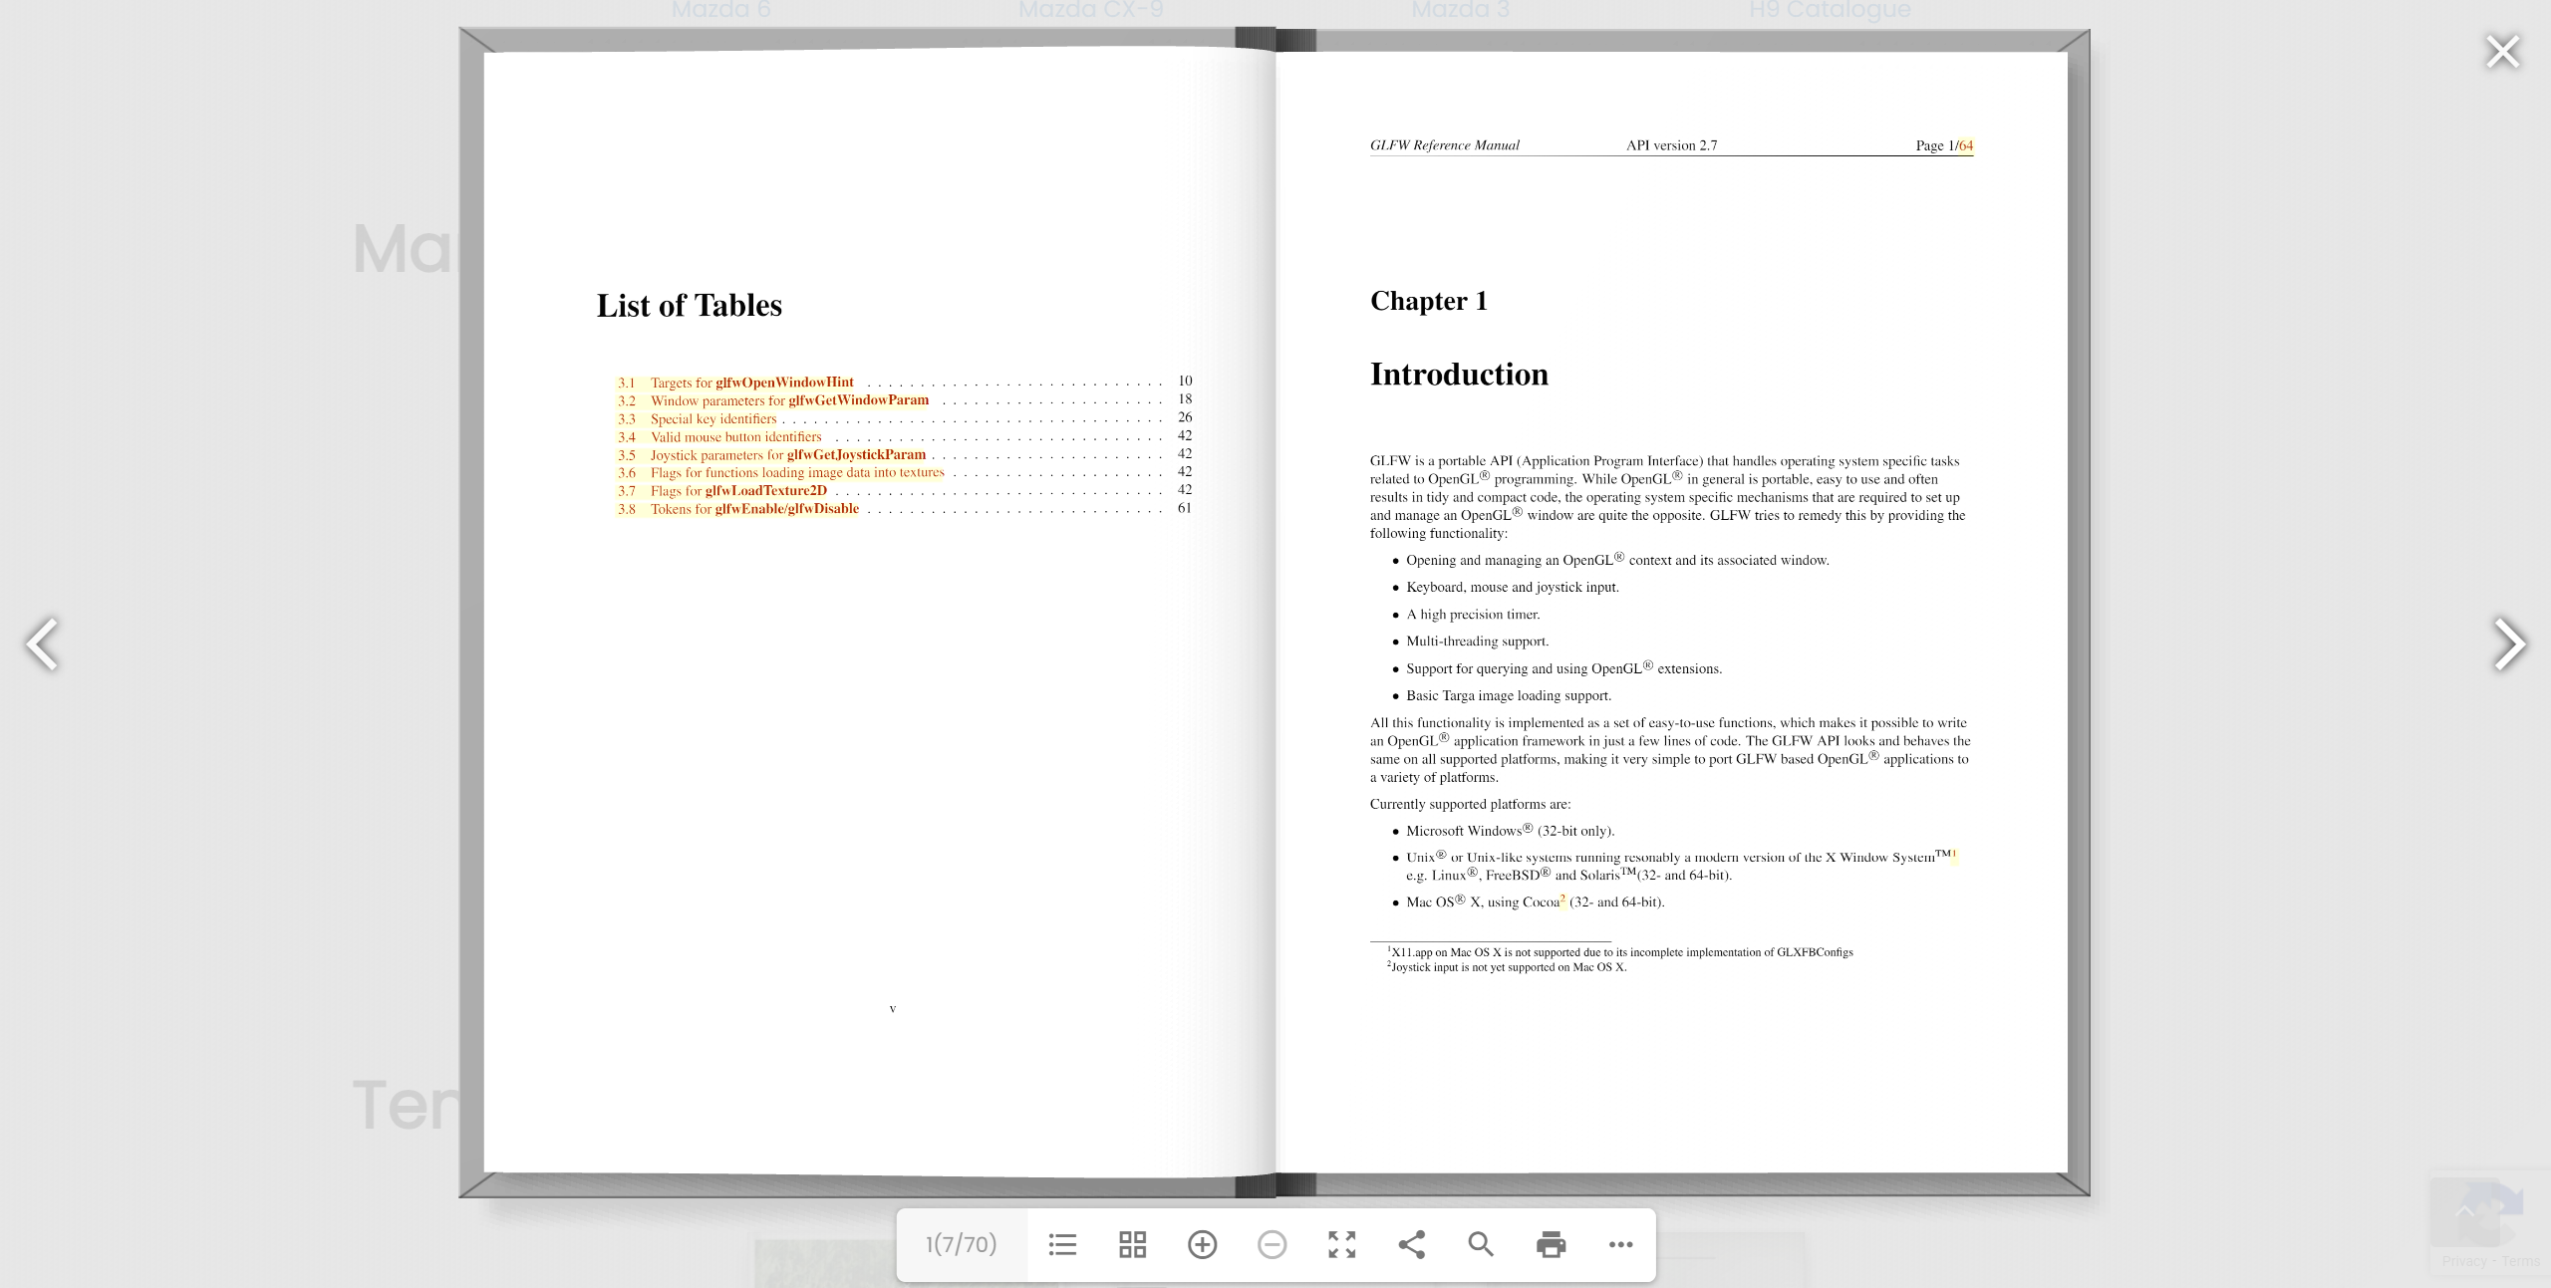This screenshot has height=1288, width=2551.
Task: Click the HX Catalogue tab
Action: tap(1830, 12)
